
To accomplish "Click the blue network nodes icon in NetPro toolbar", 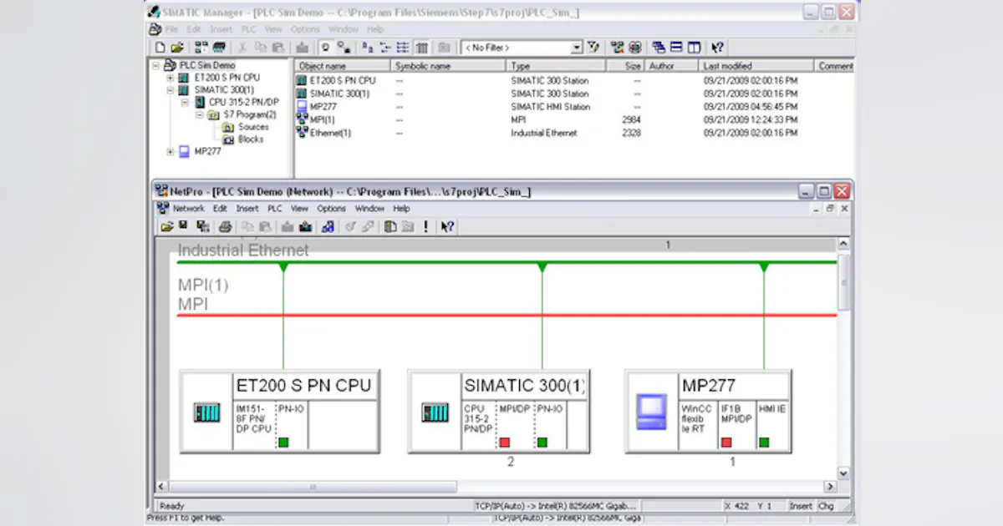I will (x=328, y=226).
